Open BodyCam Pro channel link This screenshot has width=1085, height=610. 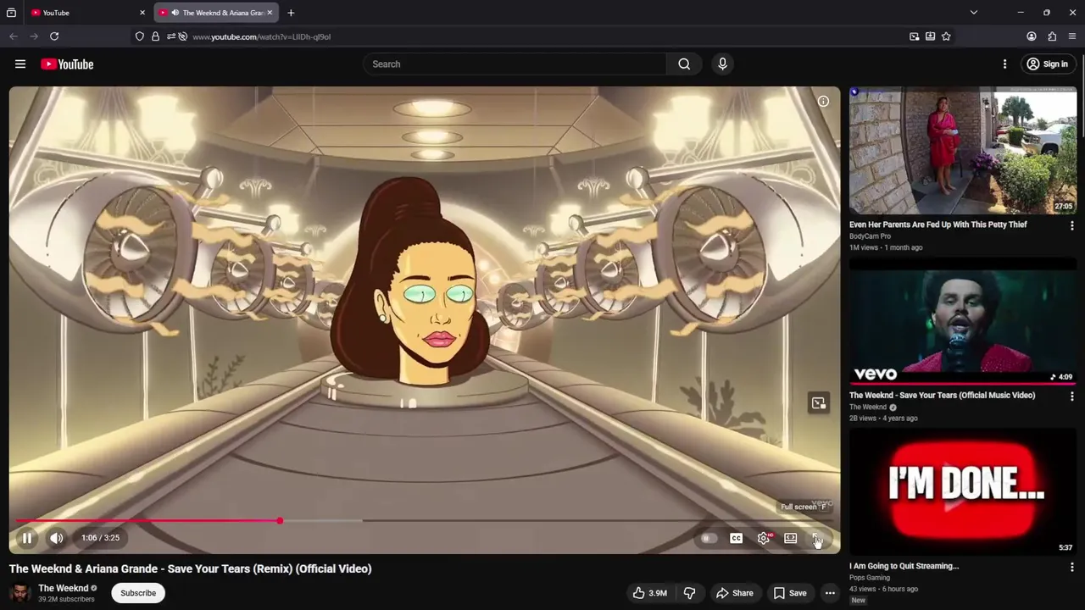tap(870, 236)
